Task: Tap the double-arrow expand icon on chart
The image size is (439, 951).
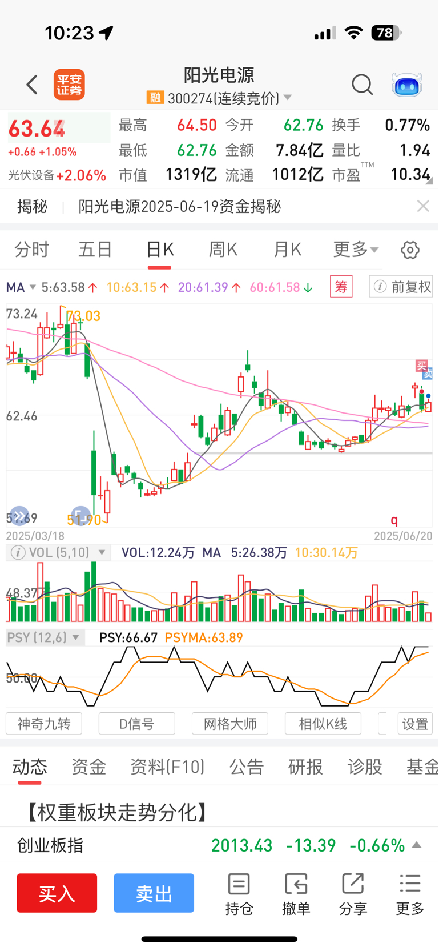Action: tap(19, 516)
